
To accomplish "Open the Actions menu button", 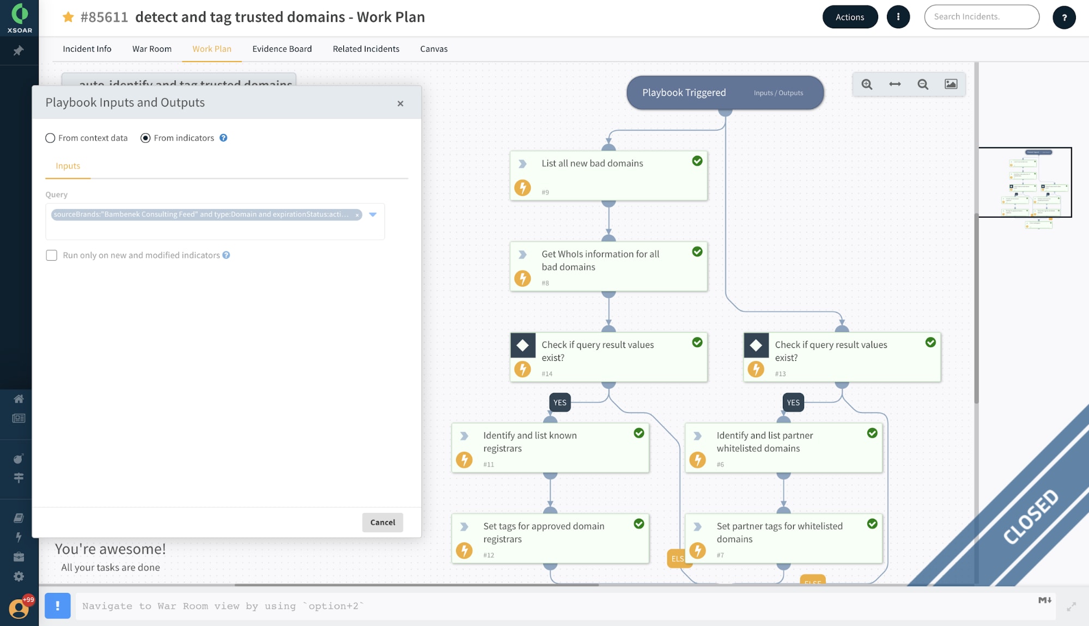I will 850,16.
